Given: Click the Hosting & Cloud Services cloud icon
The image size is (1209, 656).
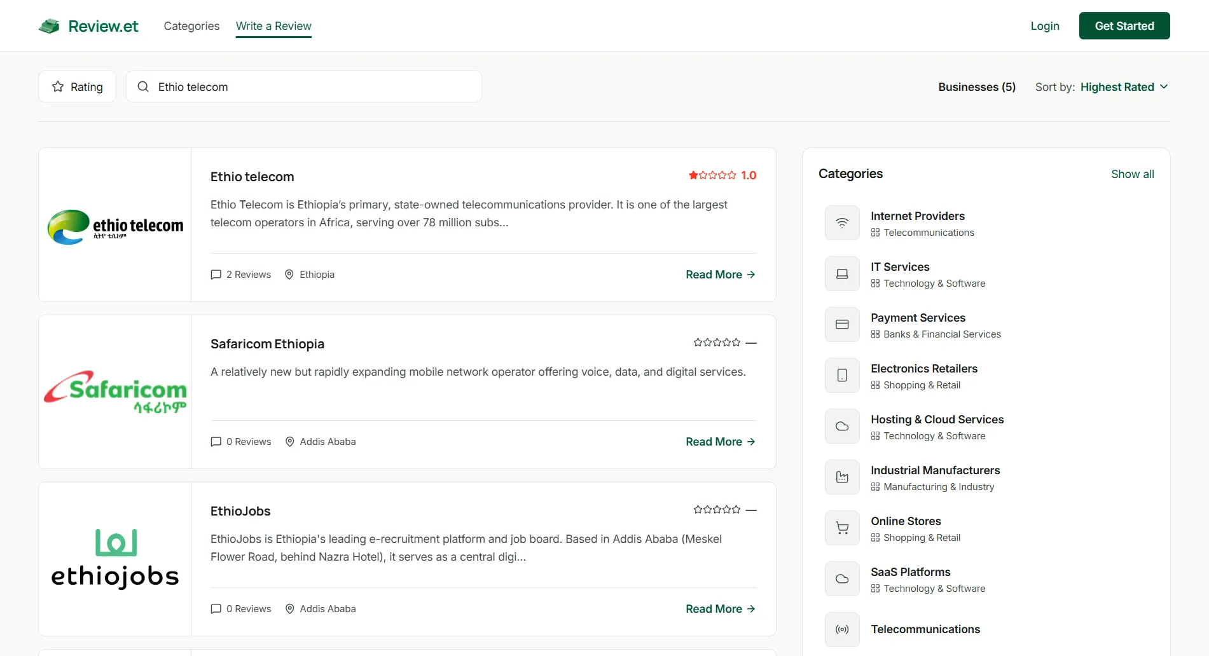Looking at the screenshot, I should (842, 426).
